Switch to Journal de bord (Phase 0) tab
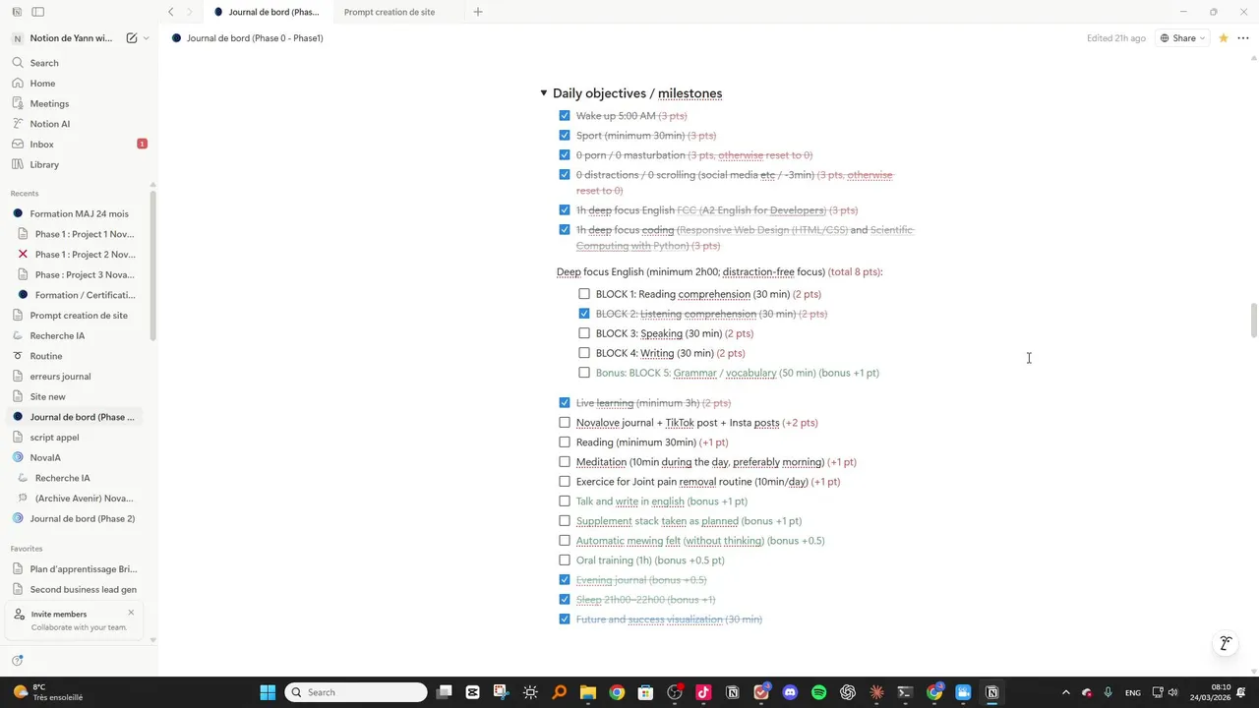This screenshot has width=1259, height=708. click(x=268, y=12)
